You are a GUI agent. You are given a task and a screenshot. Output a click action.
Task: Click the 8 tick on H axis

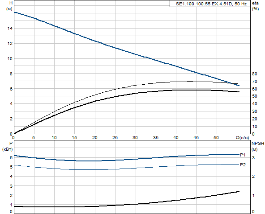(x=11, y=74)
